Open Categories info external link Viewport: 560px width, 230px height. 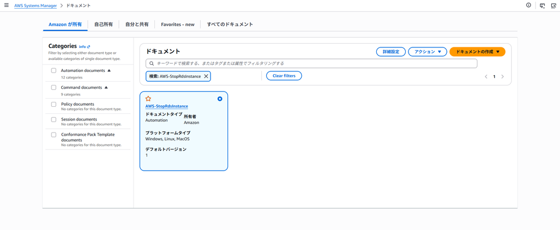click(85, 47)
